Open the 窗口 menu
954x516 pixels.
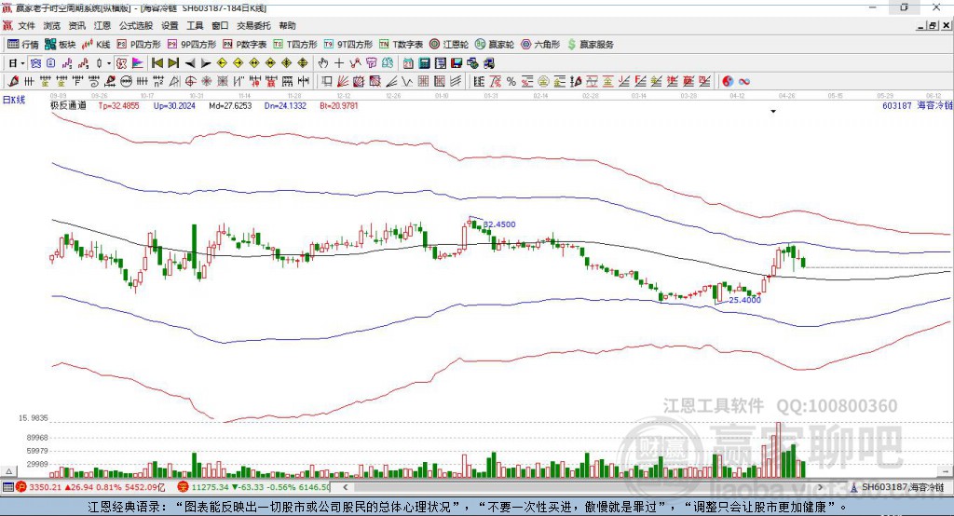click(x=220, y=25)
